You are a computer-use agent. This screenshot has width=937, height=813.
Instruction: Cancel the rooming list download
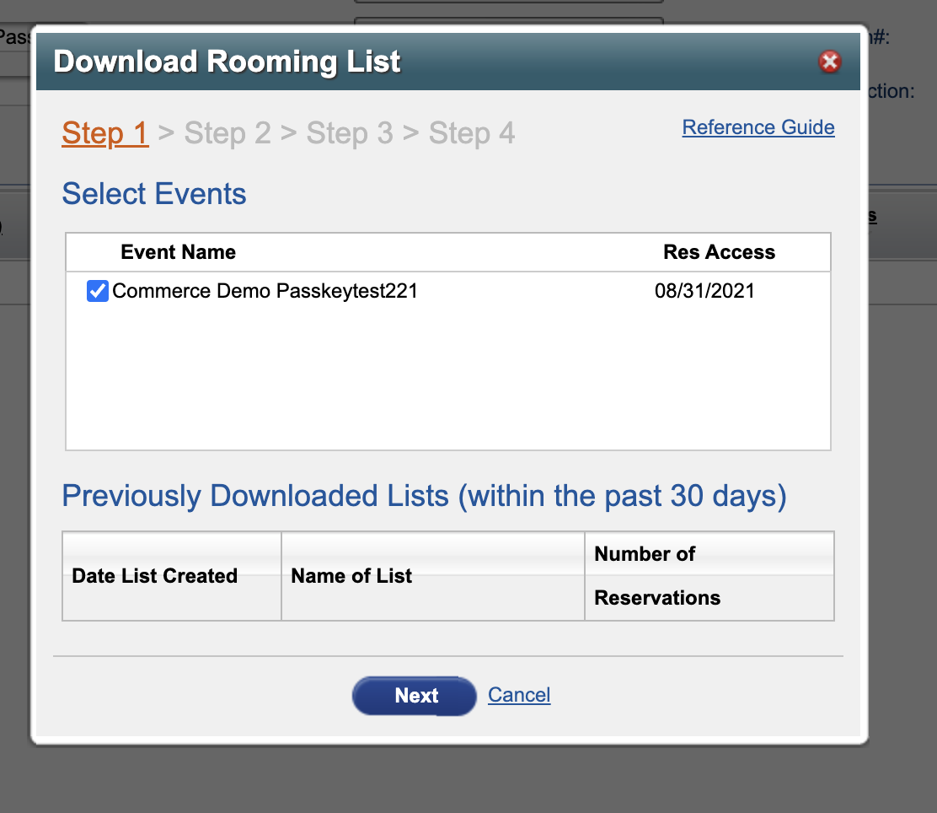519,695
